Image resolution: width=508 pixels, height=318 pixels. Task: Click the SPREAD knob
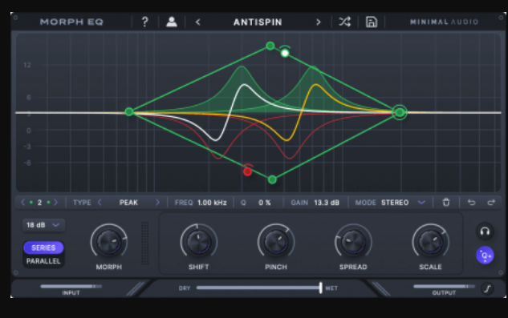pos(353,242)
